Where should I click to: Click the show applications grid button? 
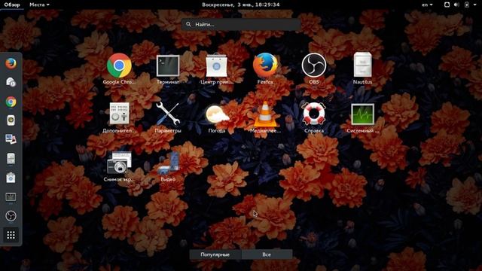click(11, 235)
